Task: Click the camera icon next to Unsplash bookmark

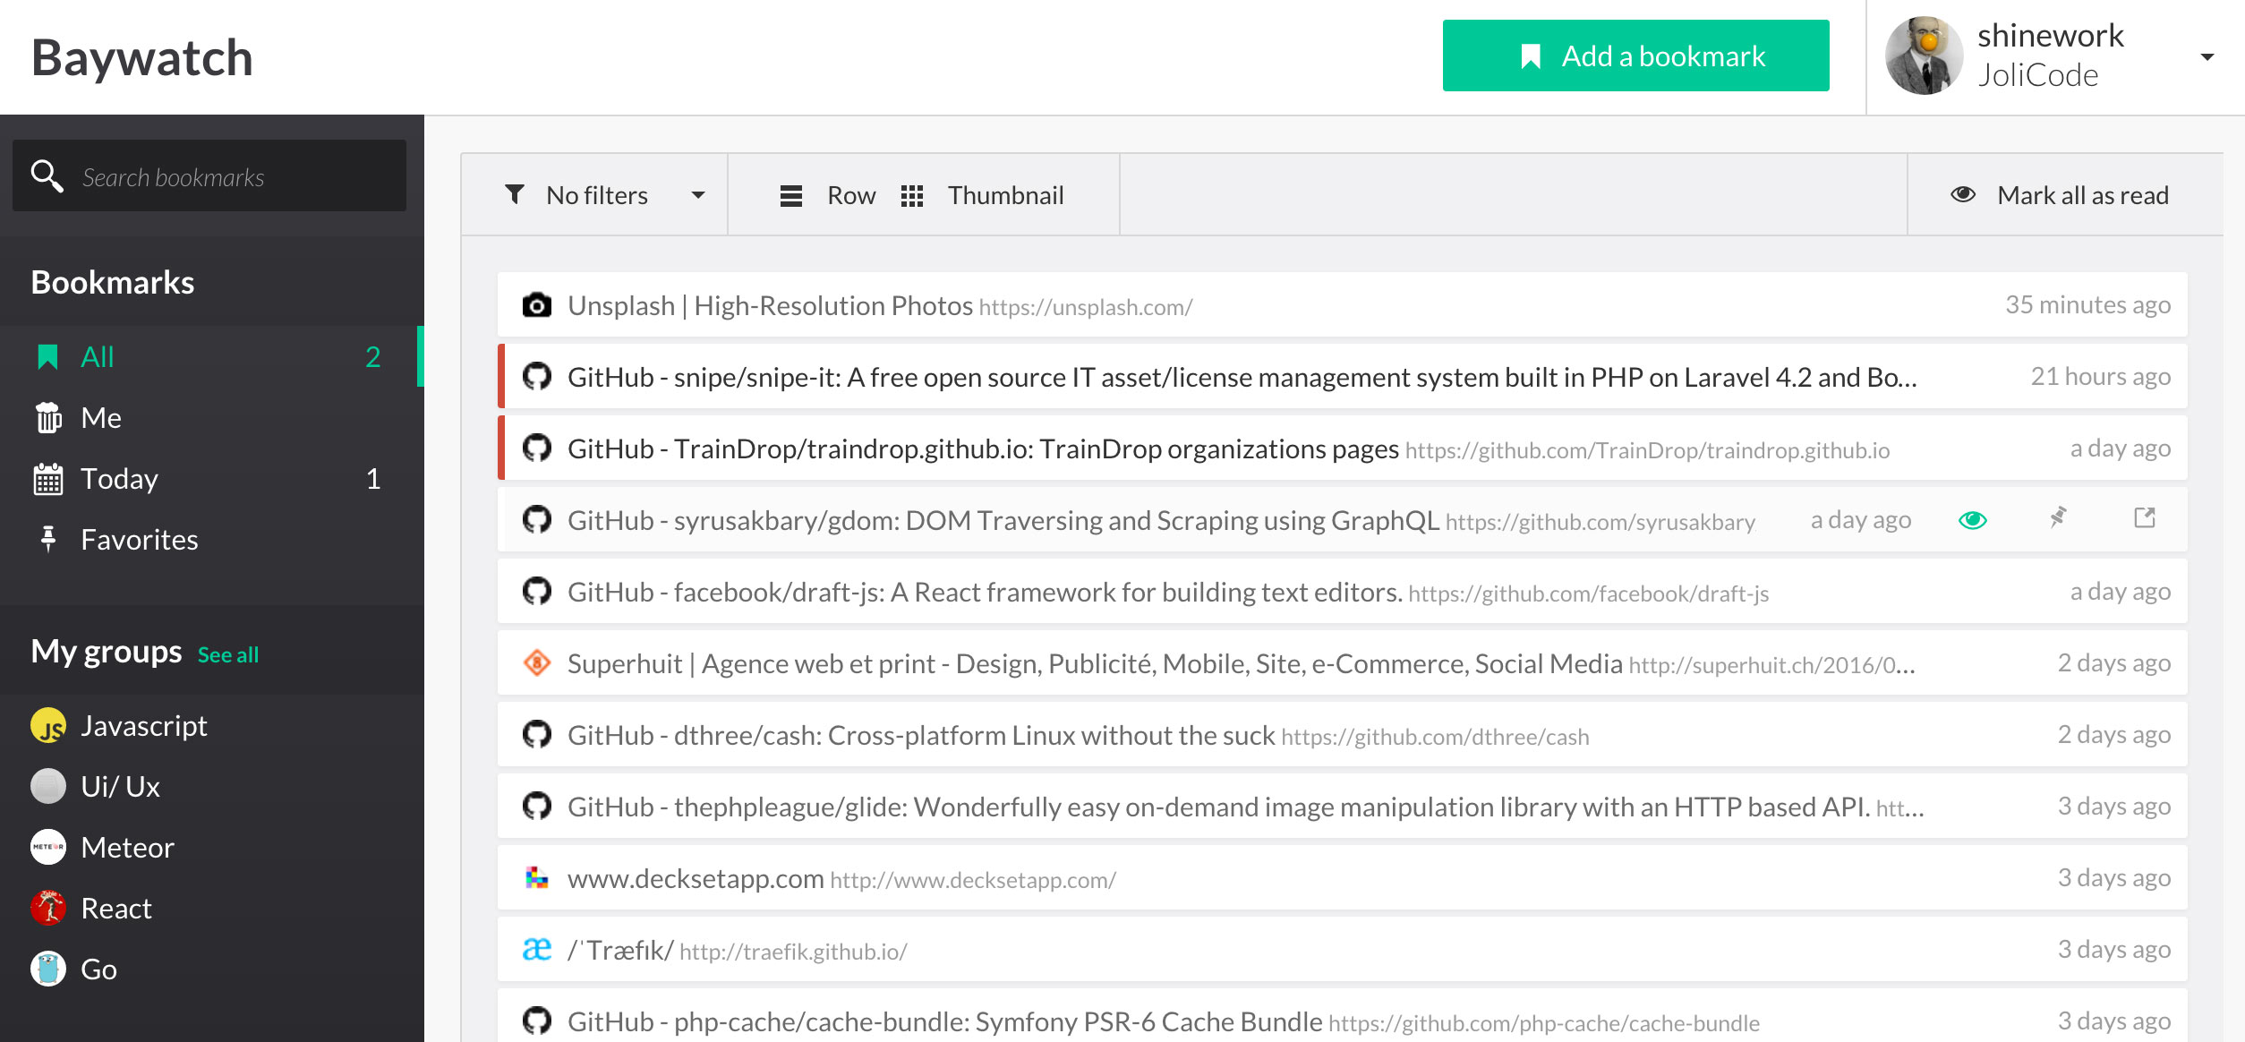Action: click(537, 305)
